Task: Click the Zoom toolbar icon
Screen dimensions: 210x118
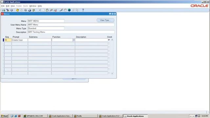Action: pos(65,10)
